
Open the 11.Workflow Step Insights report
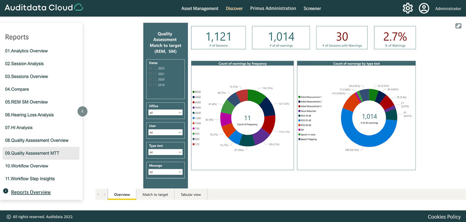(30, 179)
